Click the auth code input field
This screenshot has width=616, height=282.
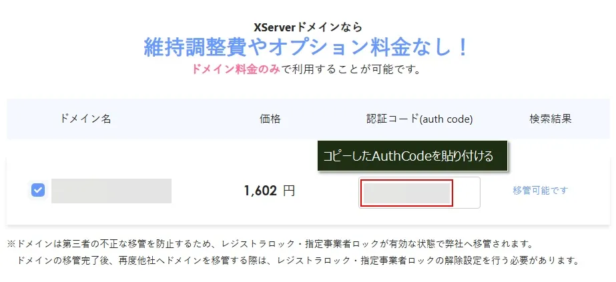(419, 193)
